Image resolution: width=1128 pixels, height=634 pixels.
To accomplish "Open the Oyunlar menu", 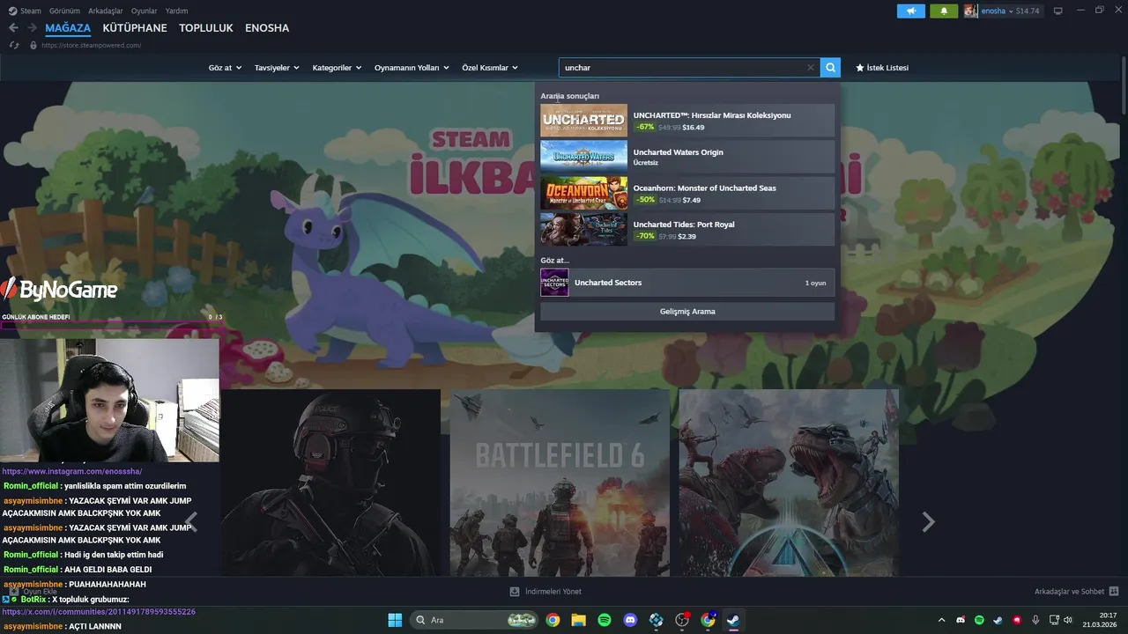I will [x=144, y=11].
